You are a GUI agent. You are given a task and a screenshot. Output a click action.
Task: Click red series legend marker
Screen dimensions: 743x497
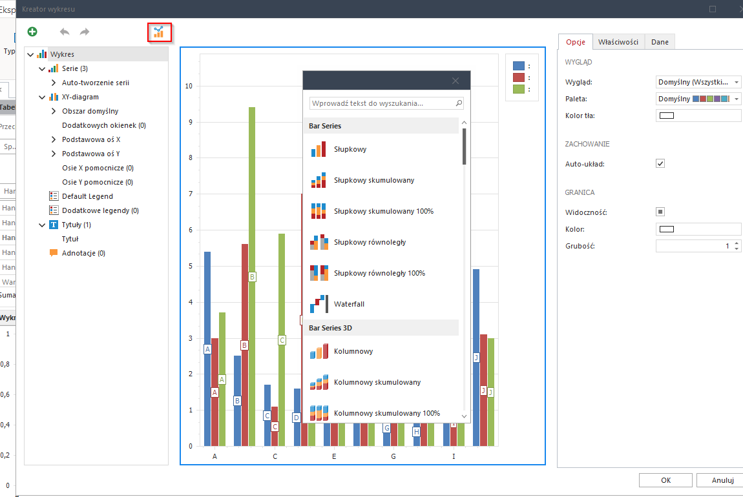click(518, 77)
